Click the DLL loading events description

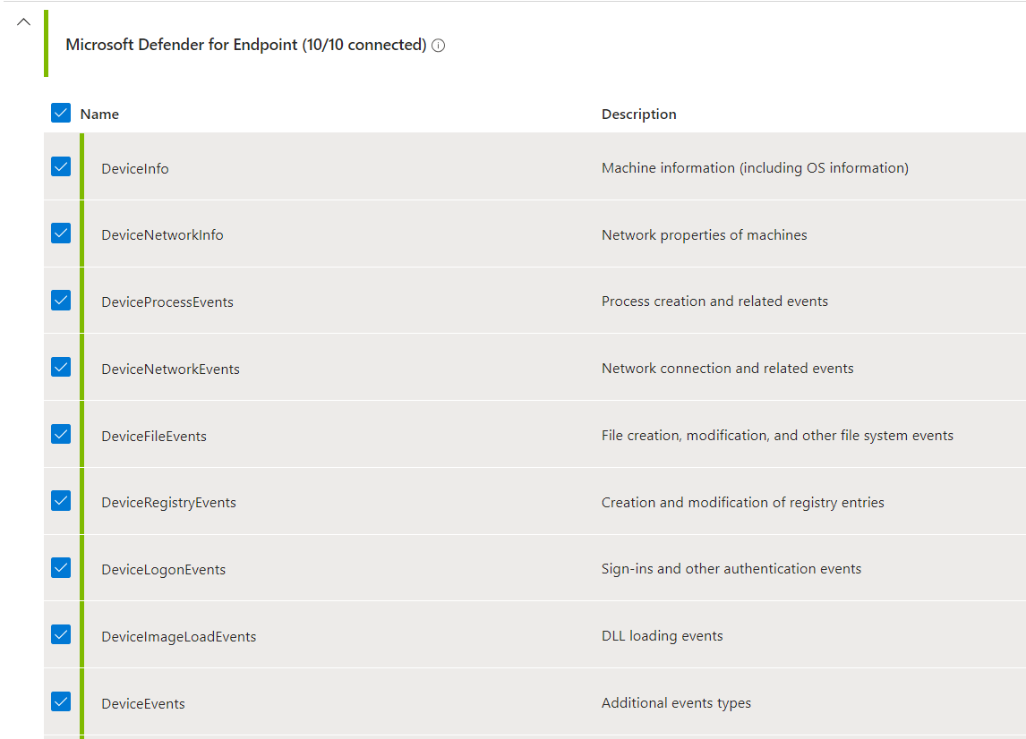pyautogui.click(x=662, y=636)
